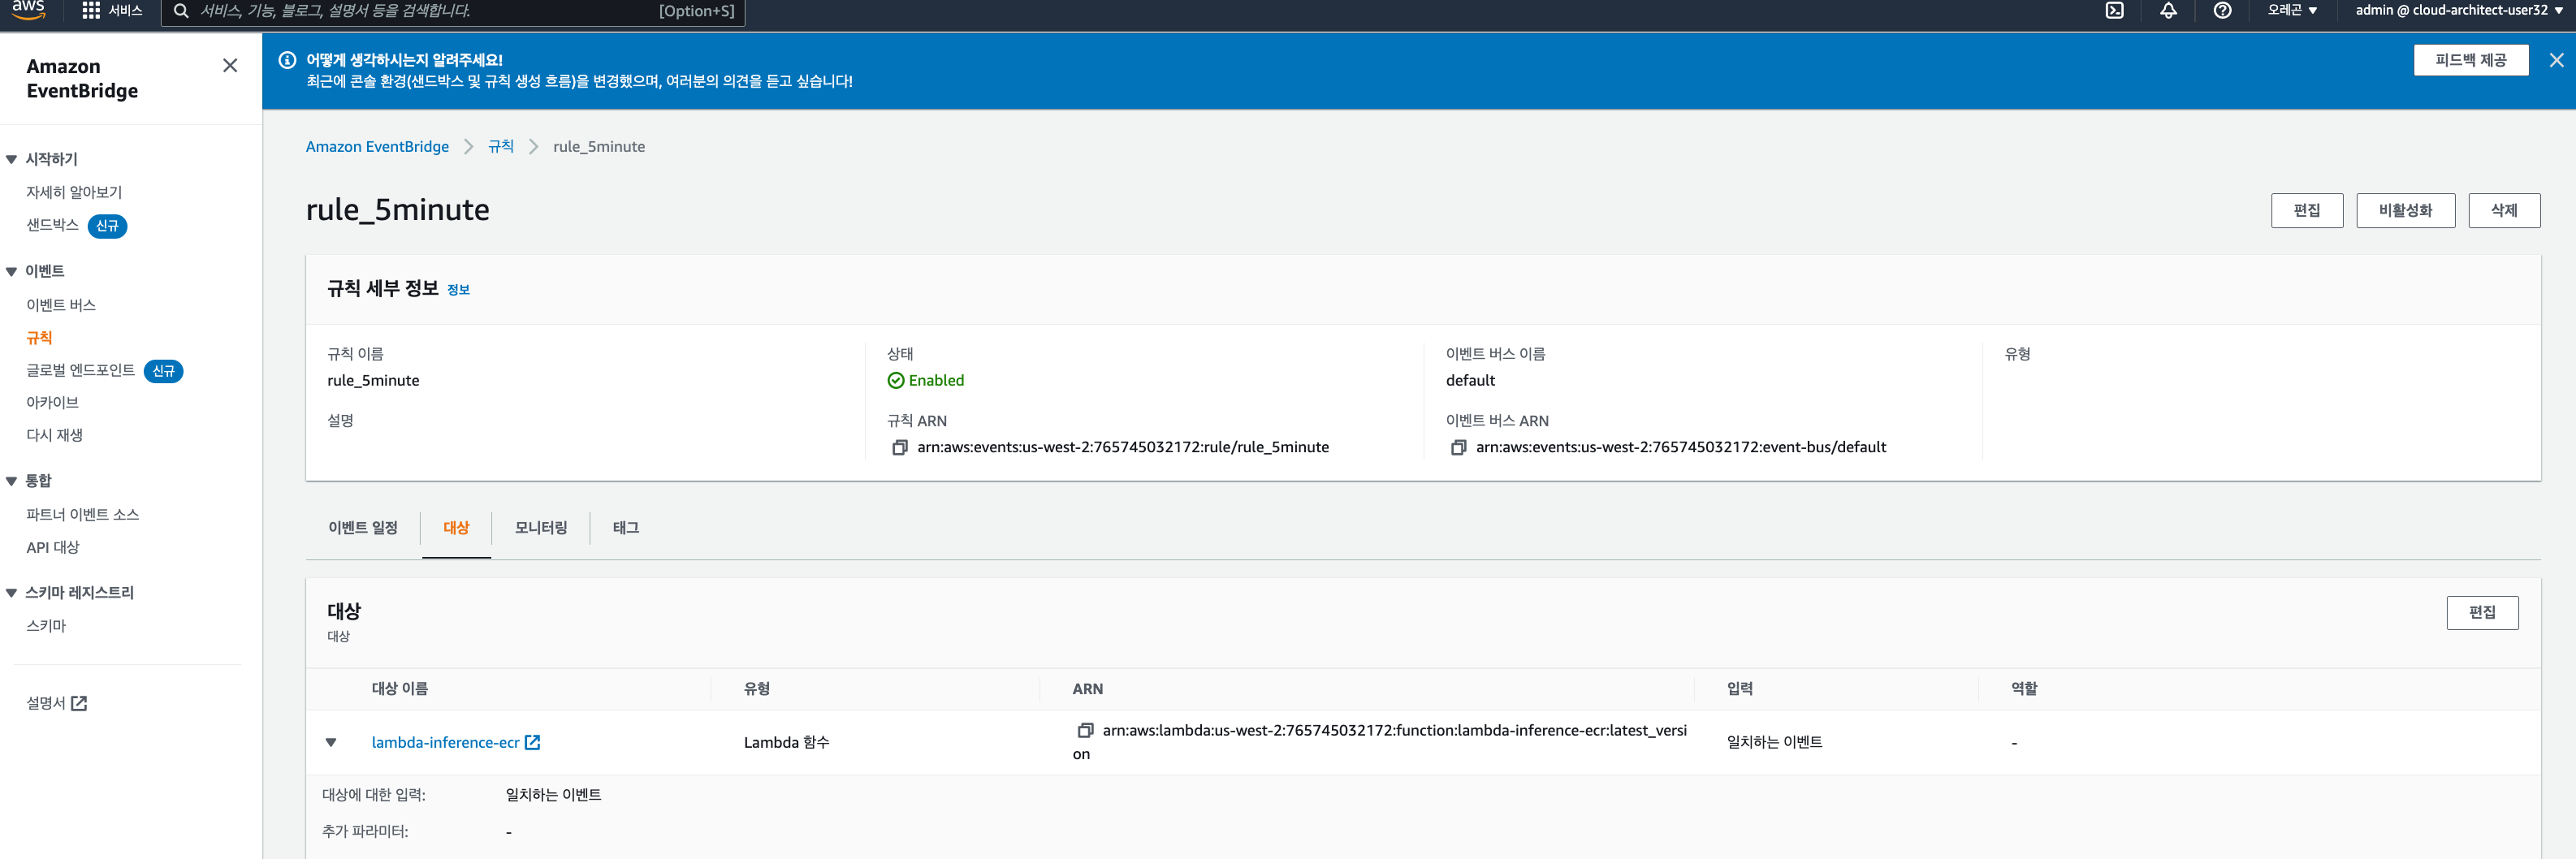Click the 서비스 menu label
The image size is (2576, 859).
click(125, 10)
